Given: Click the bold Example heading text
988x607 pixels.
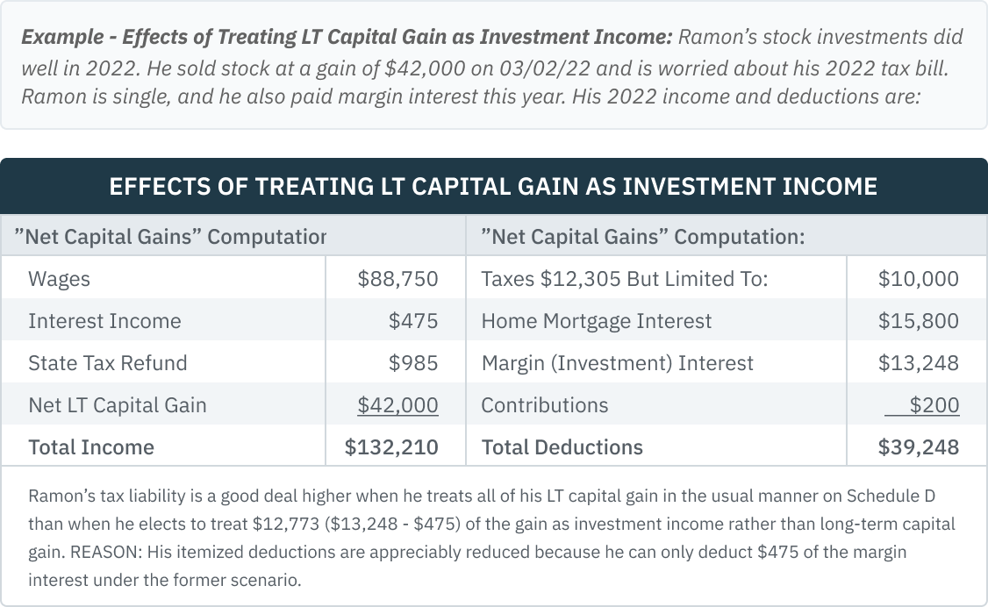Looking at the screenshot, I should 347,38.
